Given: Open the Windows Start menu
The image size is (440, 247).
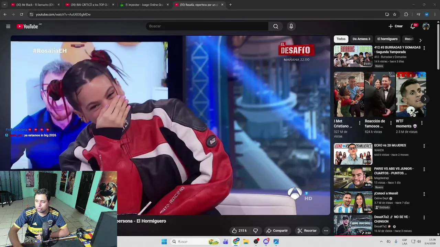Looking at the screenshot, I should [x=164, y=242].
